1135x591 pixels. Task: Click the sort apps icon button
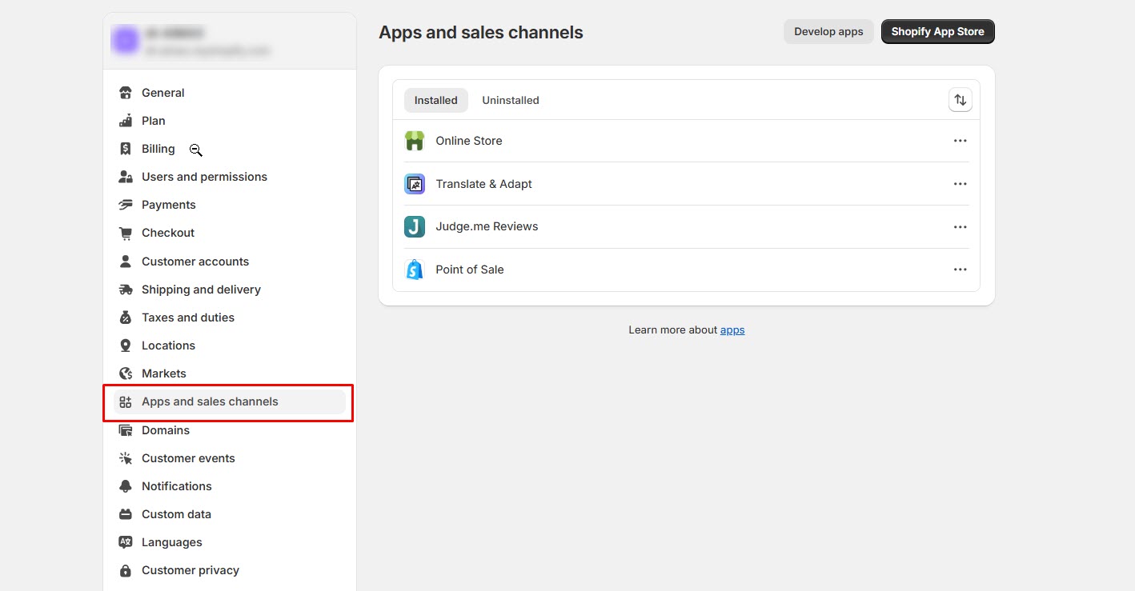point(960,100)
